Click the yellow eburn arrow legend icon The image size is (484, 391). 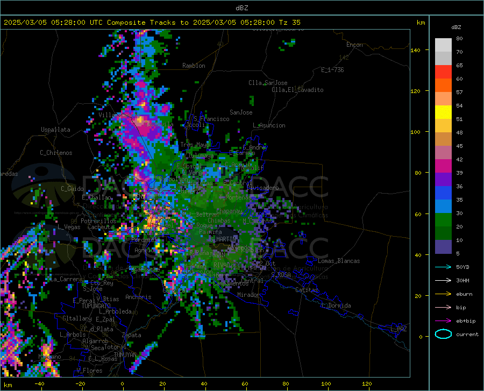click(x=443, y=294)
